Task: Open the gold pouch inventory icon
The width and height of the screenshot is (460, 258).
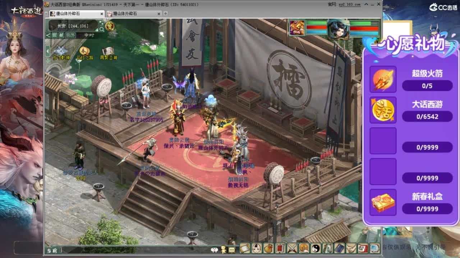Action: 268,248
